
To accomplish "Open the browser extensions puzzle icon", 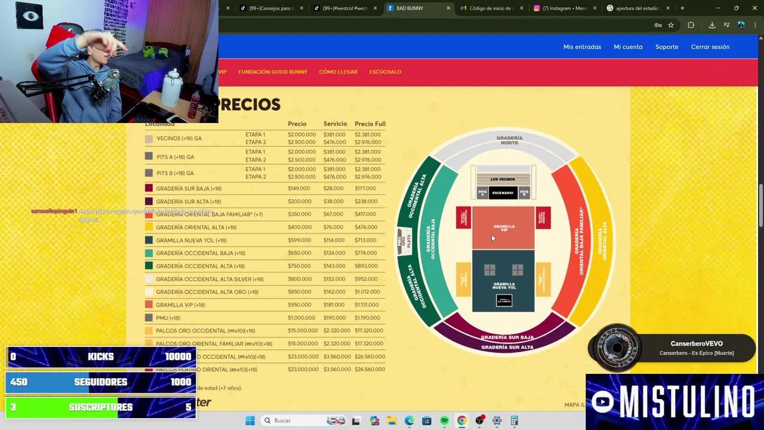I will tap(691, 25).
